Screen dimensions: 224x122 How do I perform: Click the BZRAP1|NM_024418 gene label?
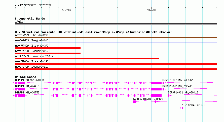click(27, 86)
